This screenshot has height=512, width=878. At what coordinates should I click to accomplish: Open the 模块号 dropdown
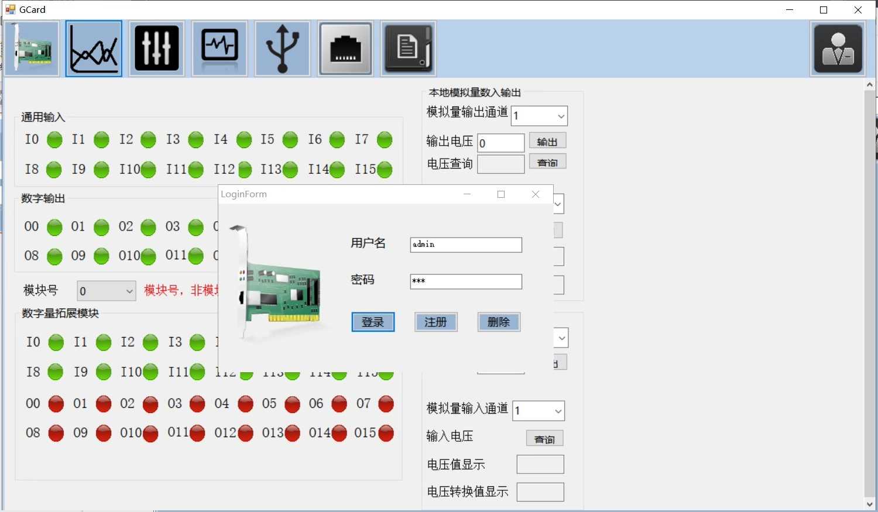click(x=107, y=291)
